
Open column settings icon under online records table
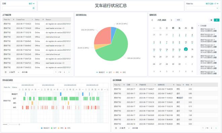pos(5,72)
